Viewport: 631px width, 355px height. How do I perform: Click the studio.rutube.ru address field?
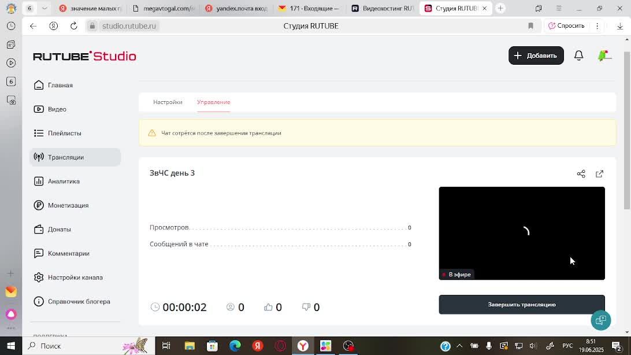tap(129, 26)
